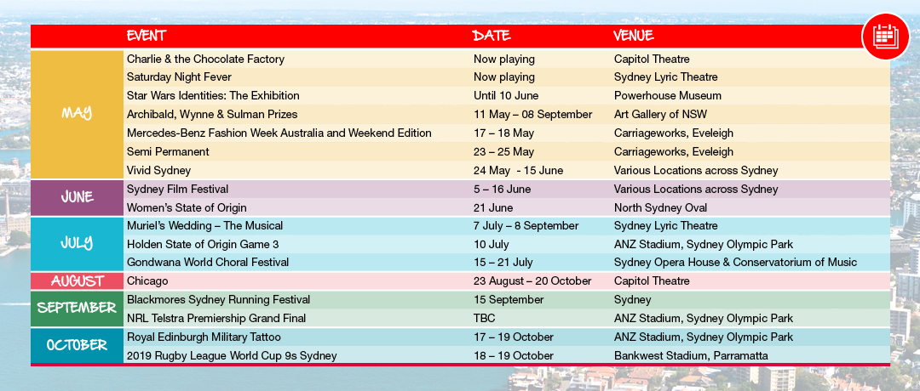920x391 pixels.
Task: Click Various Locations venue in Vivid Sydney row
Action: tap(696, 170)
